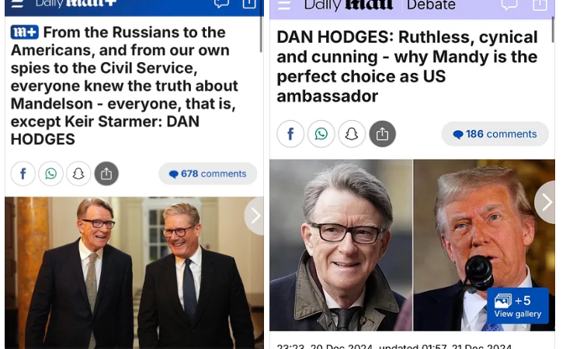Open hamburger menu in Mail+ header
Viewport: 580px width, 349px height.
pyautogui.click(x=17, y=4)
